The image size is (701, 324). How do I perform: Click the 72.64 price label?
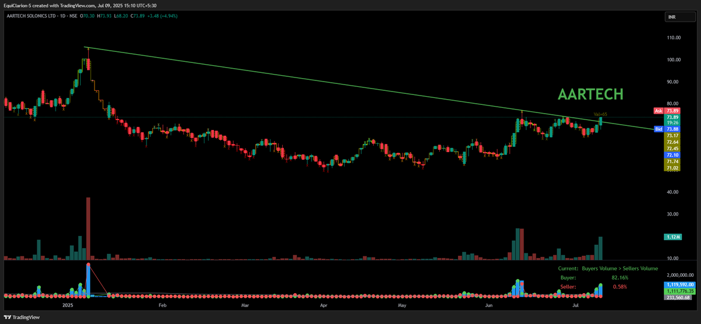pyautogui.click(x=671, y=142)
